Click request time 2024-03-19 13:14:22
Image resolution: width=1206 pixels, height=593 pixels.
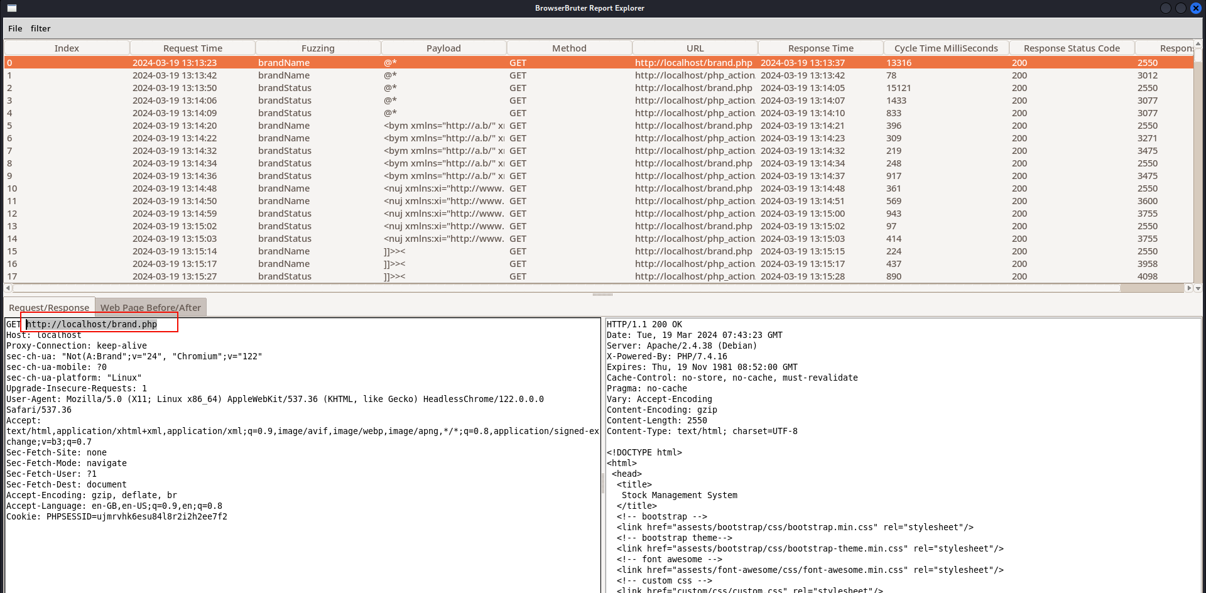[x=175, y=138]
